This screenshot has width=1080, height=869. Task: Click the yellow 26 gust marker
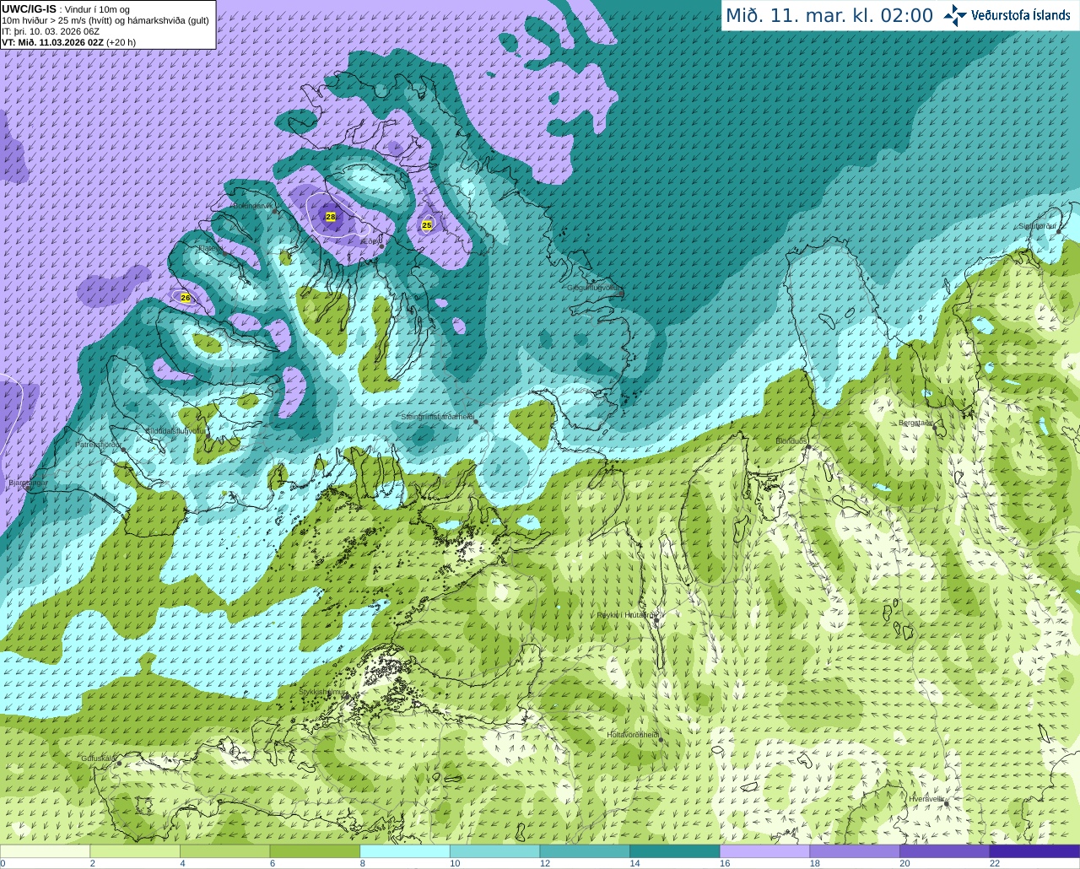tap(186, 298)
